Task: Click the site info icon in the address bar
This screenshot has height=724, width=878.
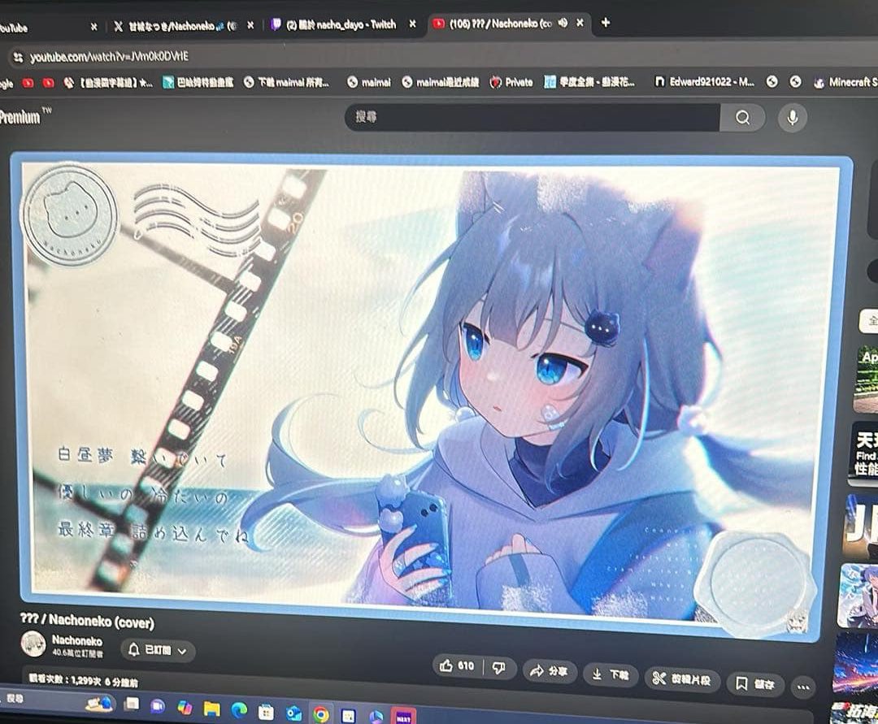Action: click(19, 57)
